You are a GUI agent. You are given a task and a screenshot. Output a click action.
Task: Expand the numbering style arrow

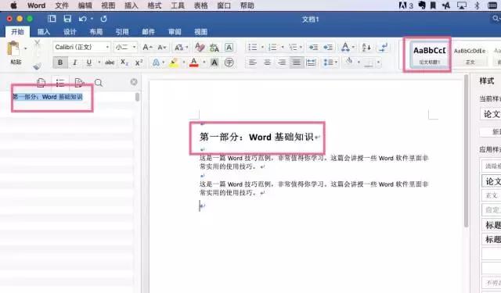(283, 48)
